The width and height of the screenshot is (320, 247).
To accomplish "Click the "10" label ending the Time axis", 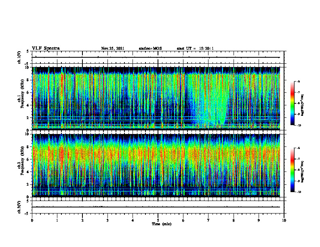I will pyautogui.click(x=284, y=220).
